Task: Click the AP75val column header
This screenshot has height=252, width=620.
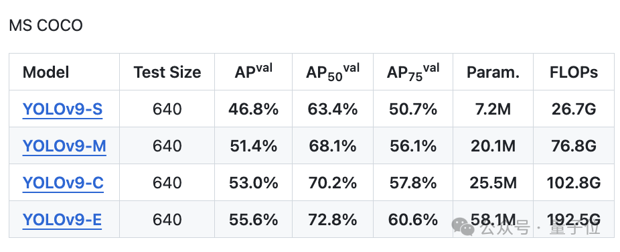Action: [413, 72]
